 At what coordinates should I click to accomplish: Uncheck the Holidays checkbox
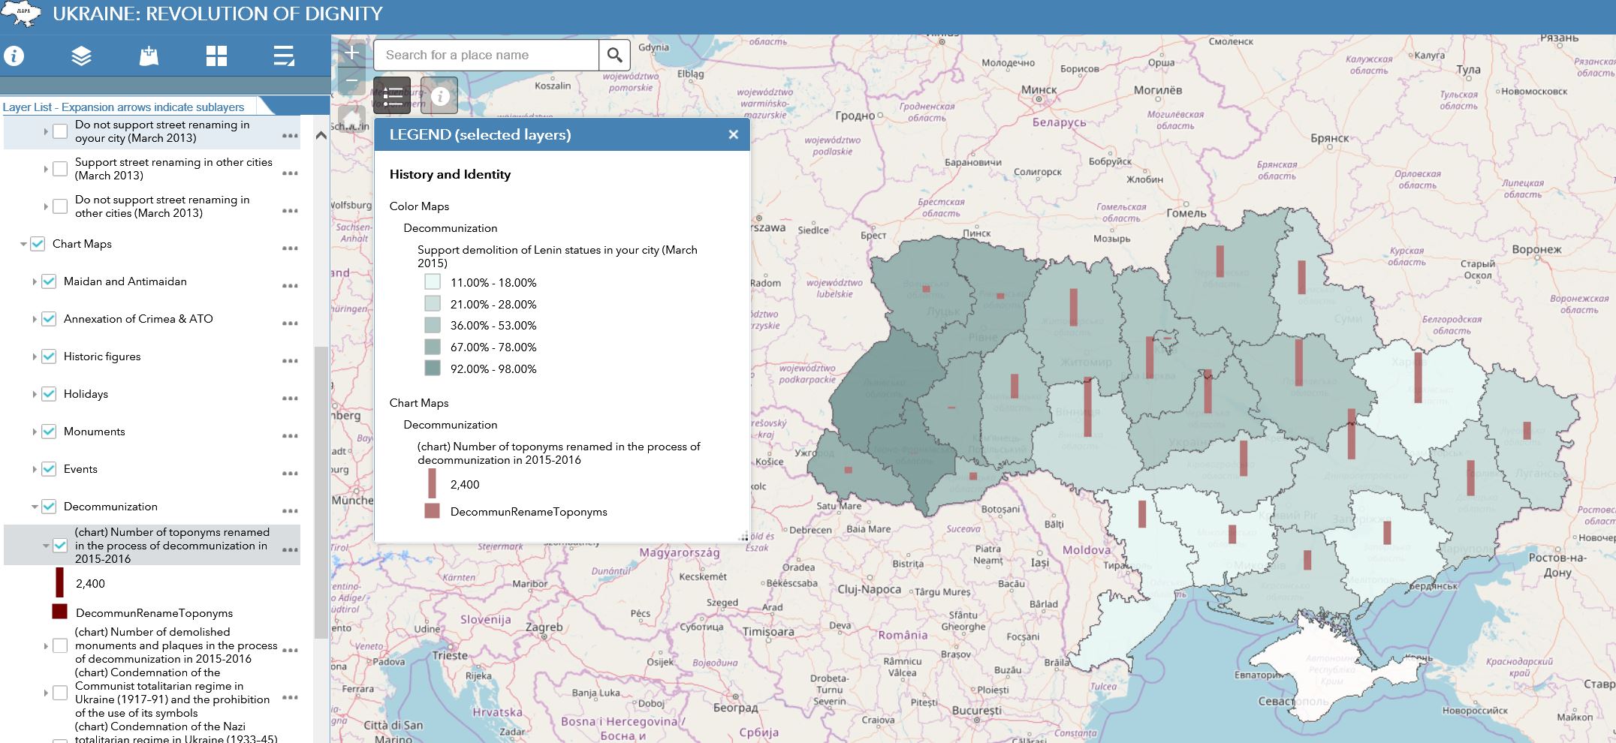pyautogui.click(x=49, y=394)
